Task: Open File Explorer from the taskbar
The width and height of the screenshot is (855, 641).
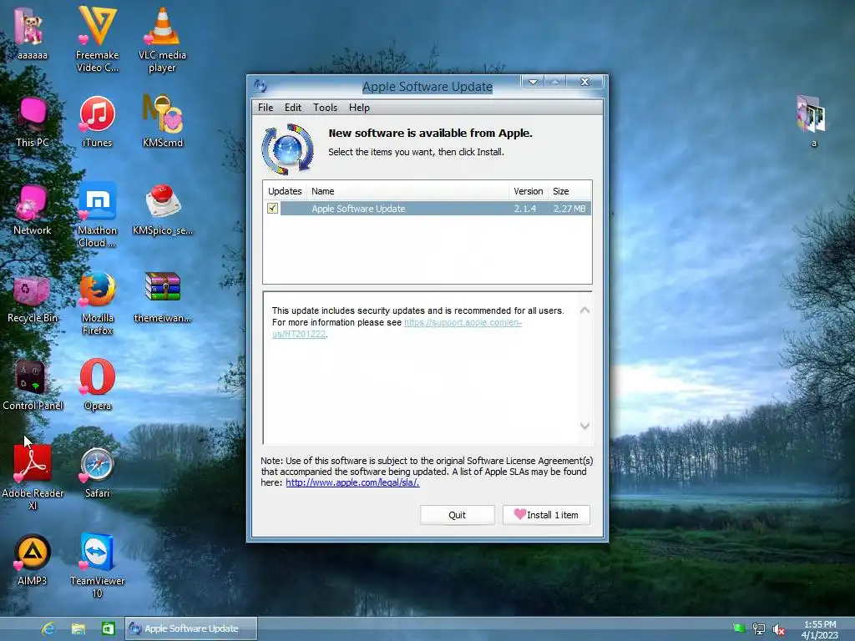Action: click(78, 628)
